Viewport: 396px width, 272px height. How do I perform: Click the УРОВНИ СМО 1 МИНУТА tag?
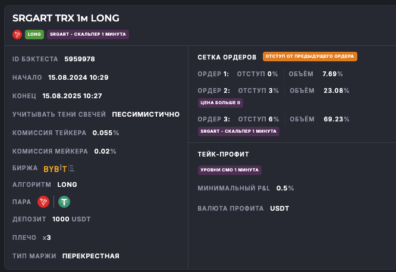[x=230, y=170]
